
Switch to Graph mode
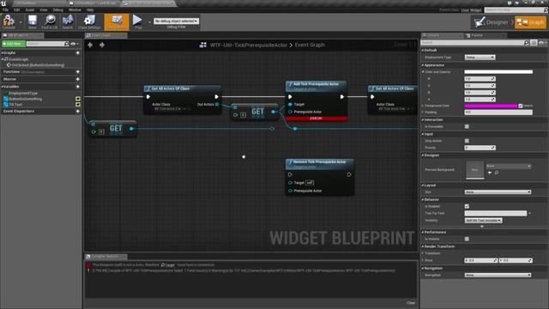pyautogui.click(x=530, y=22)
